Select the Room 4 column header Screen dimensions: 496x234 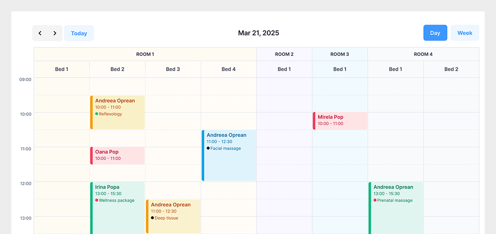click(423, 54)
